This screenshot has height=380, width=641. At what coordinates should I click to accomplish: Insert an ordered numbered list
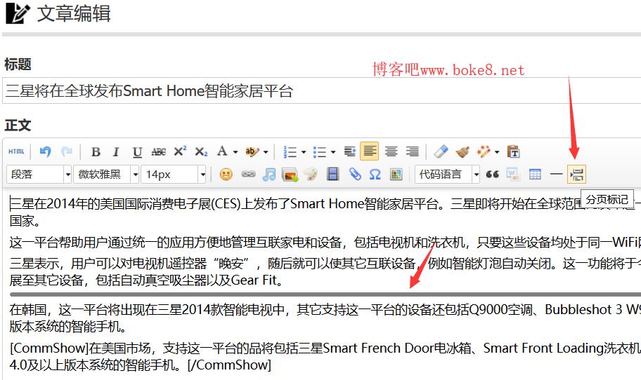click(x=290, y=151)
